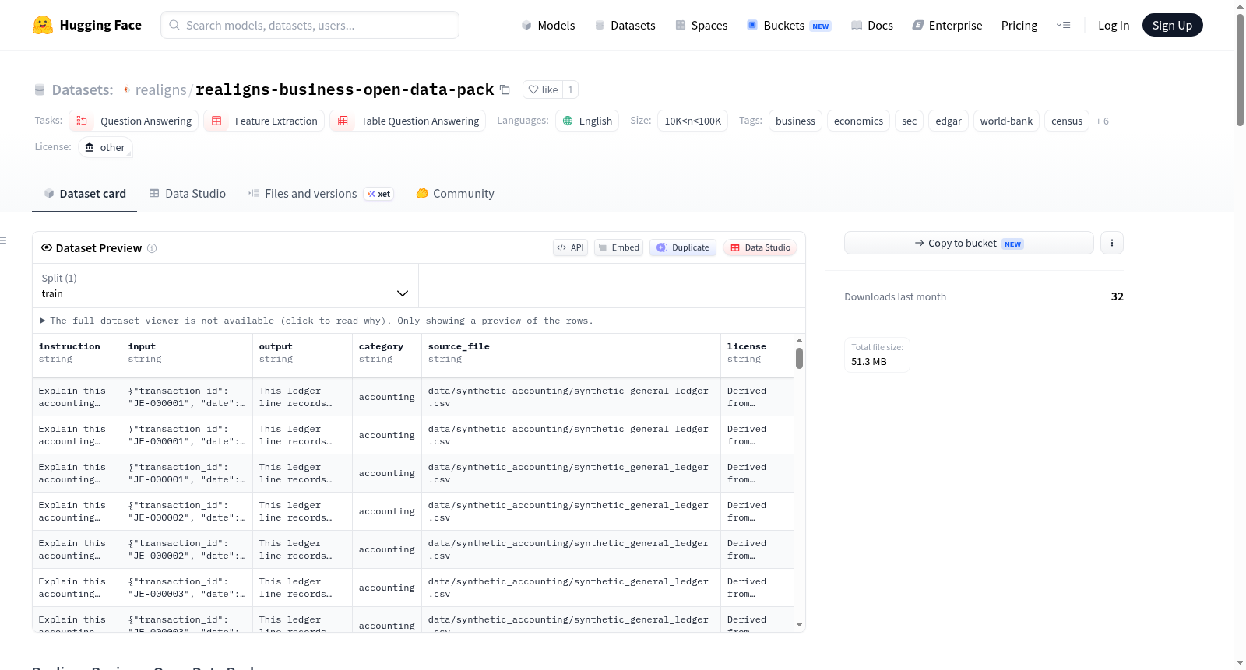This screenshot has height=670, width=1246.
Task: Open Datasets in the top navigation
Action: coord(625,25)
